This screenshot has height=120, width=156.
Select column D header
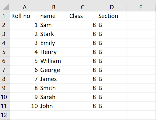[x=112, y=7]
